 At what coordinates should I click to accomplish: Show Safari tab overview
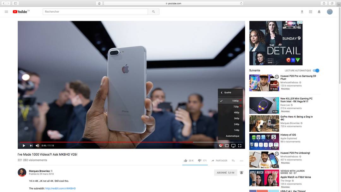(332, 3)
